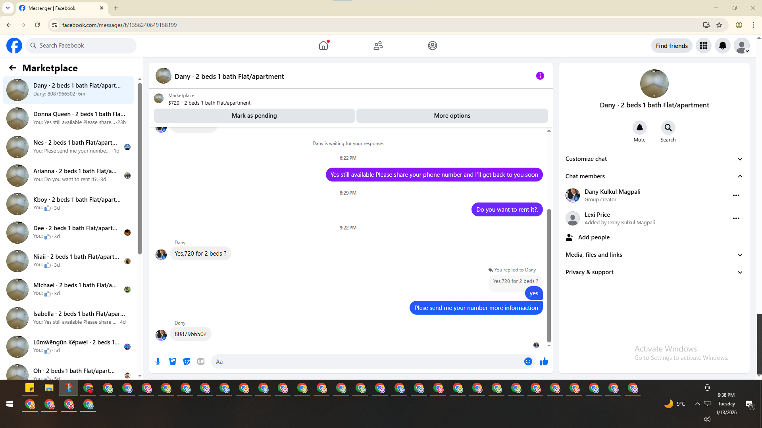Open Facebook Home icon
This screenshot has width=762, height=428.
click(323, 46)
